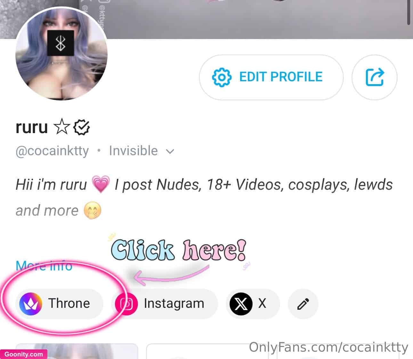Open the X social link chip
Viewport: 413px width, 359px height.
coord(253,304)
